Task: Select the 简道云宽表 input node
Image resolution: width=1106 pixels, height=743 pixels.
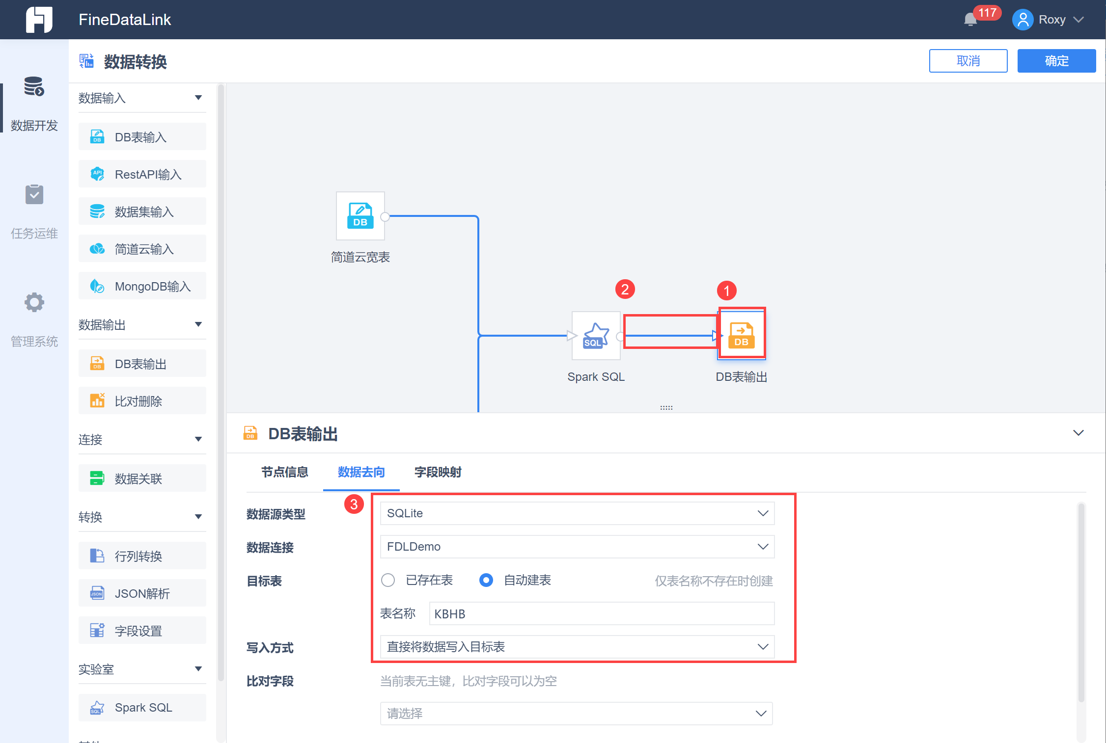Action: pyautogui.click(x=360, y=216)
